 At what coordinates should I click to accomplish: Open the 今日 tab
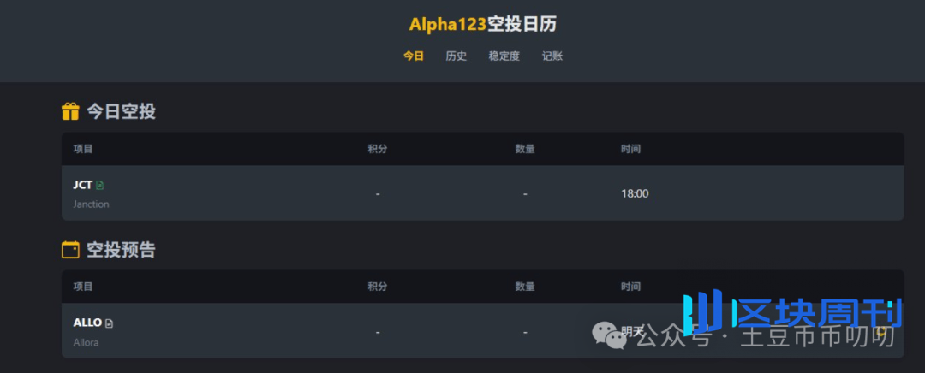click(414, 56)
